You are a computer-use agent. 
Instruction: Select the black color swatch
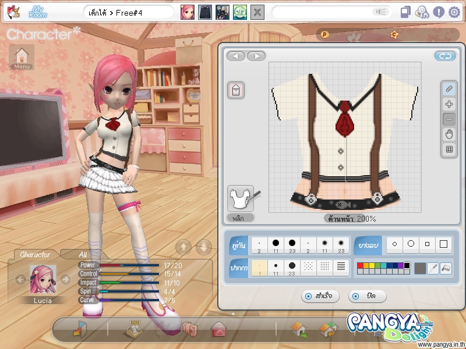pyautogui.click(x=407, y=266)
